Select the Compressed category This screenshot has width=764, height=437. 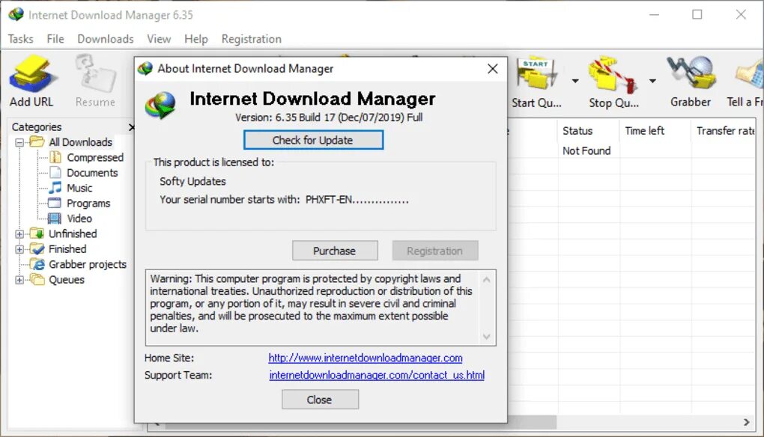[95, 157]
